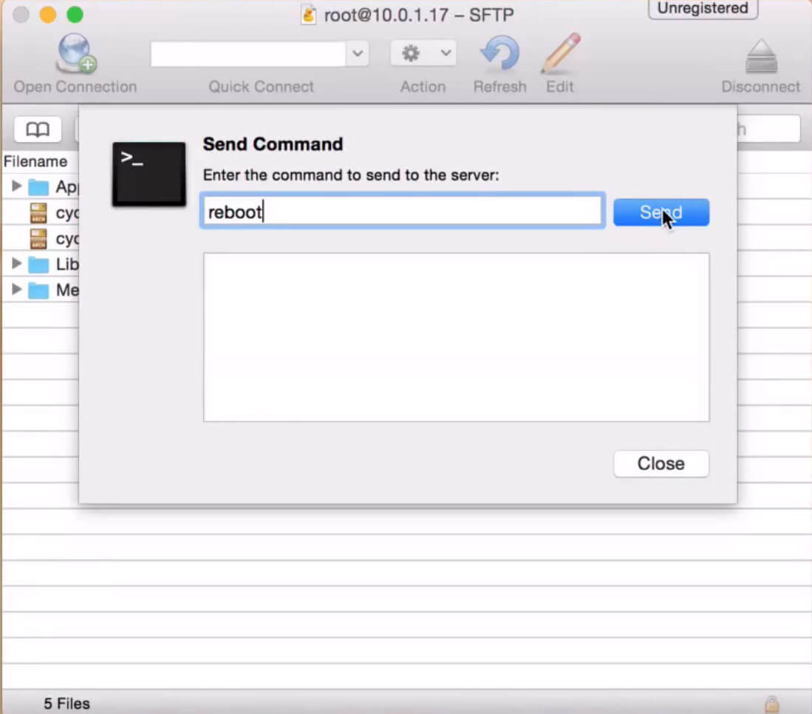Select the first archive file icon

38,214
